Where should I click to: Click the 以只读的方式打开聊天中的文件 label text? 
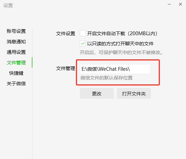tap(120, 44)
